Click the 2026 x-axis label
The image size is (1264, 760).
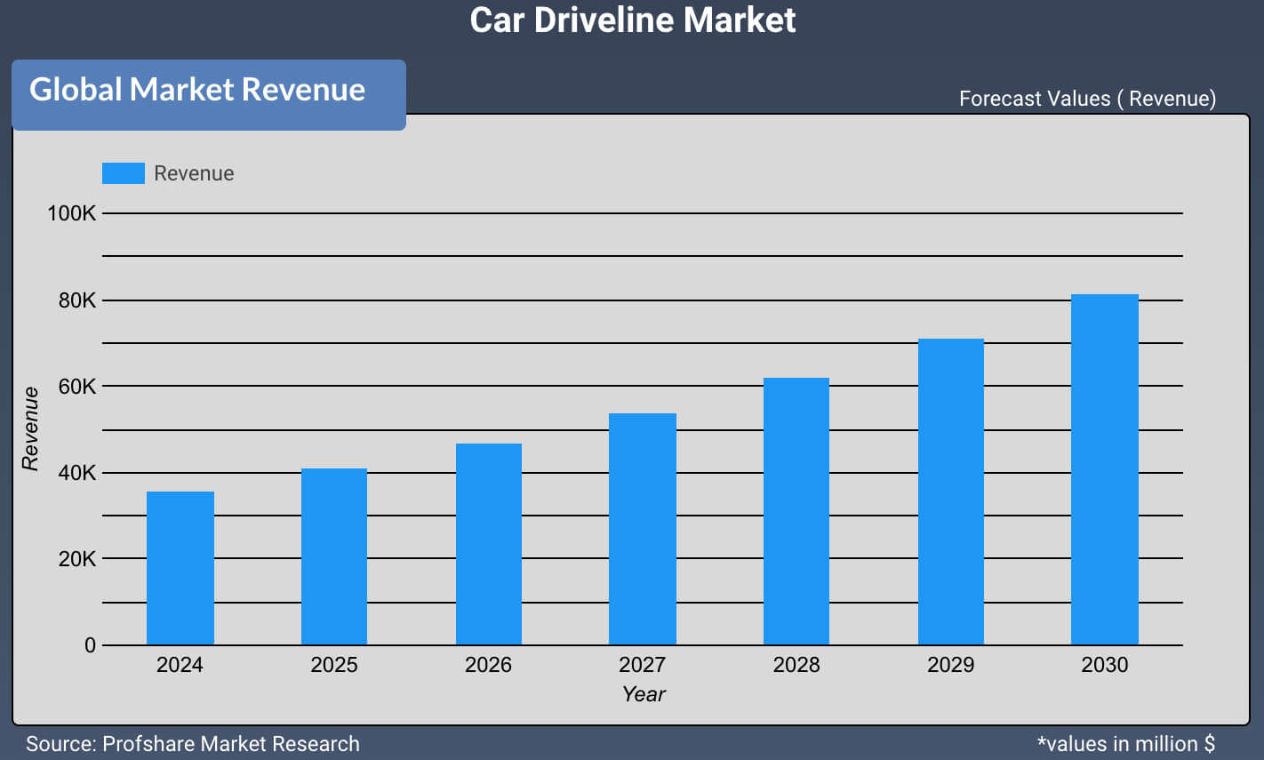point(488,665)
